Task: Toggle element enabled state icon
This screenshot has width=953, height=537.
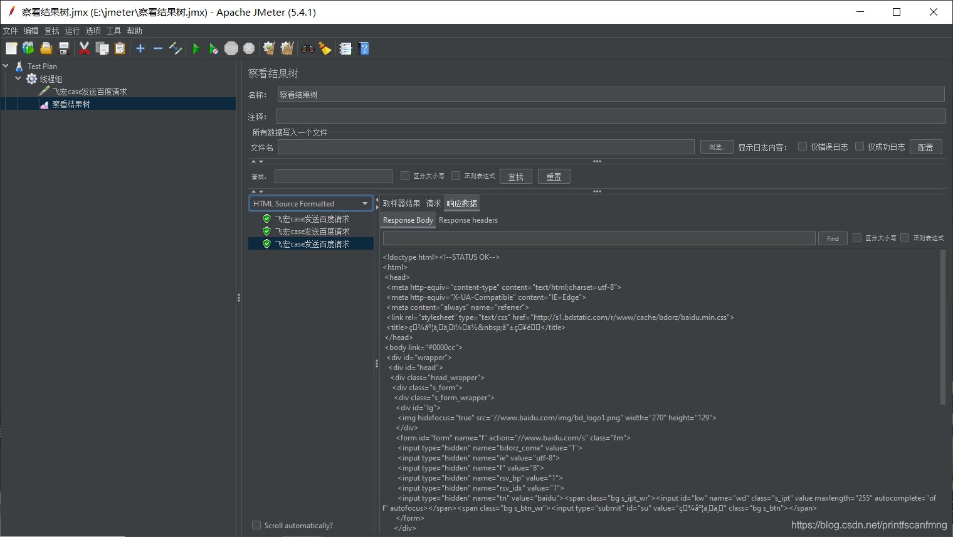Action: (x=176, y=48)
